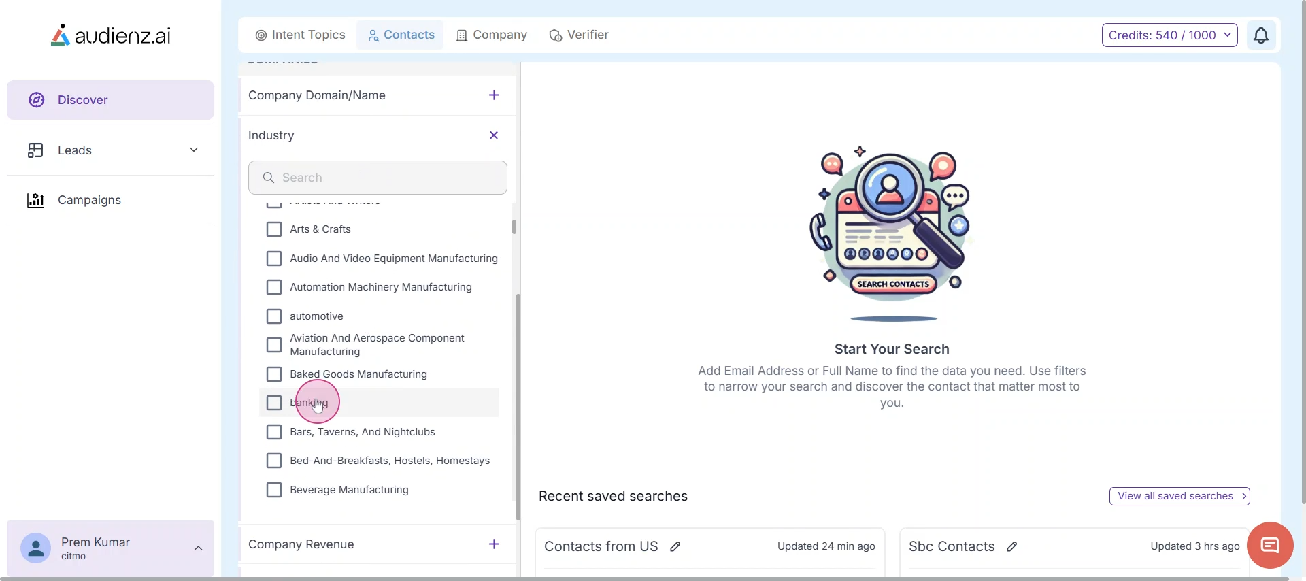Click pencil icon beside Sbc Contacts

pos(1012,546)
